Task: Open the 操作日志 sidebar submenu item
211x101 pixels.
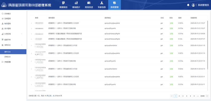Action: pyautogui.click(x=13, y=52)
